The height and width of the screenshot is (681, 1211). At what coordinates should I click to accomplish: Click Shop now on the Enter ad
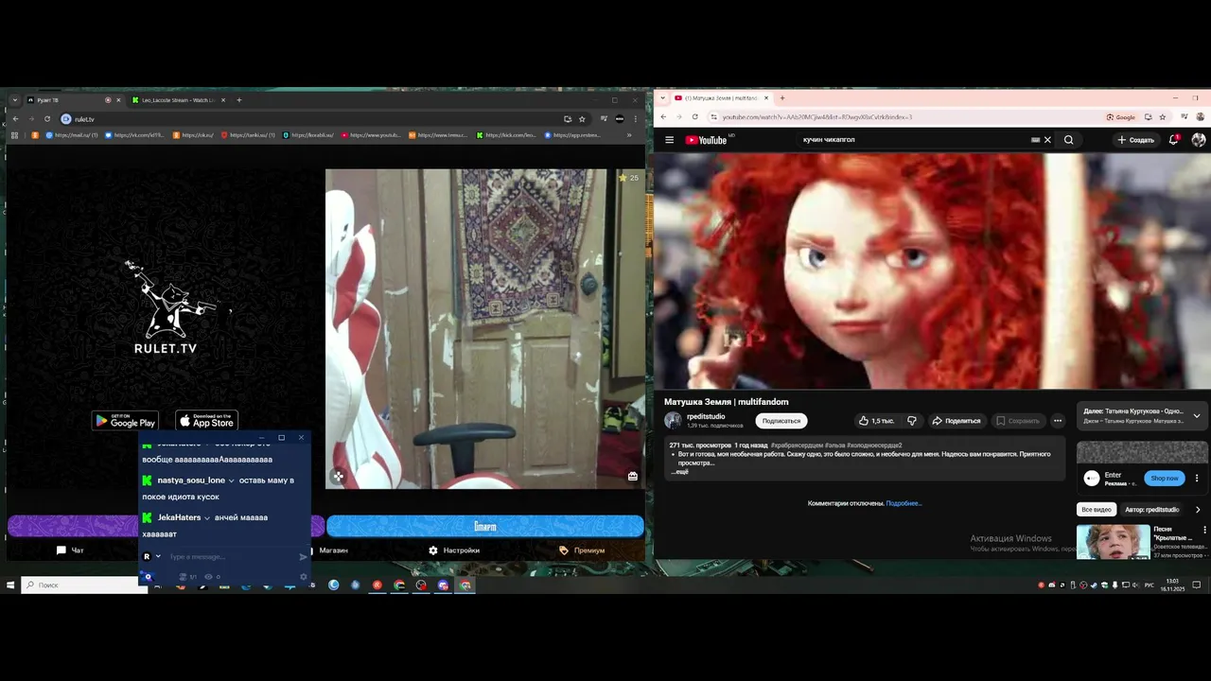click(x=1165, y=478)
